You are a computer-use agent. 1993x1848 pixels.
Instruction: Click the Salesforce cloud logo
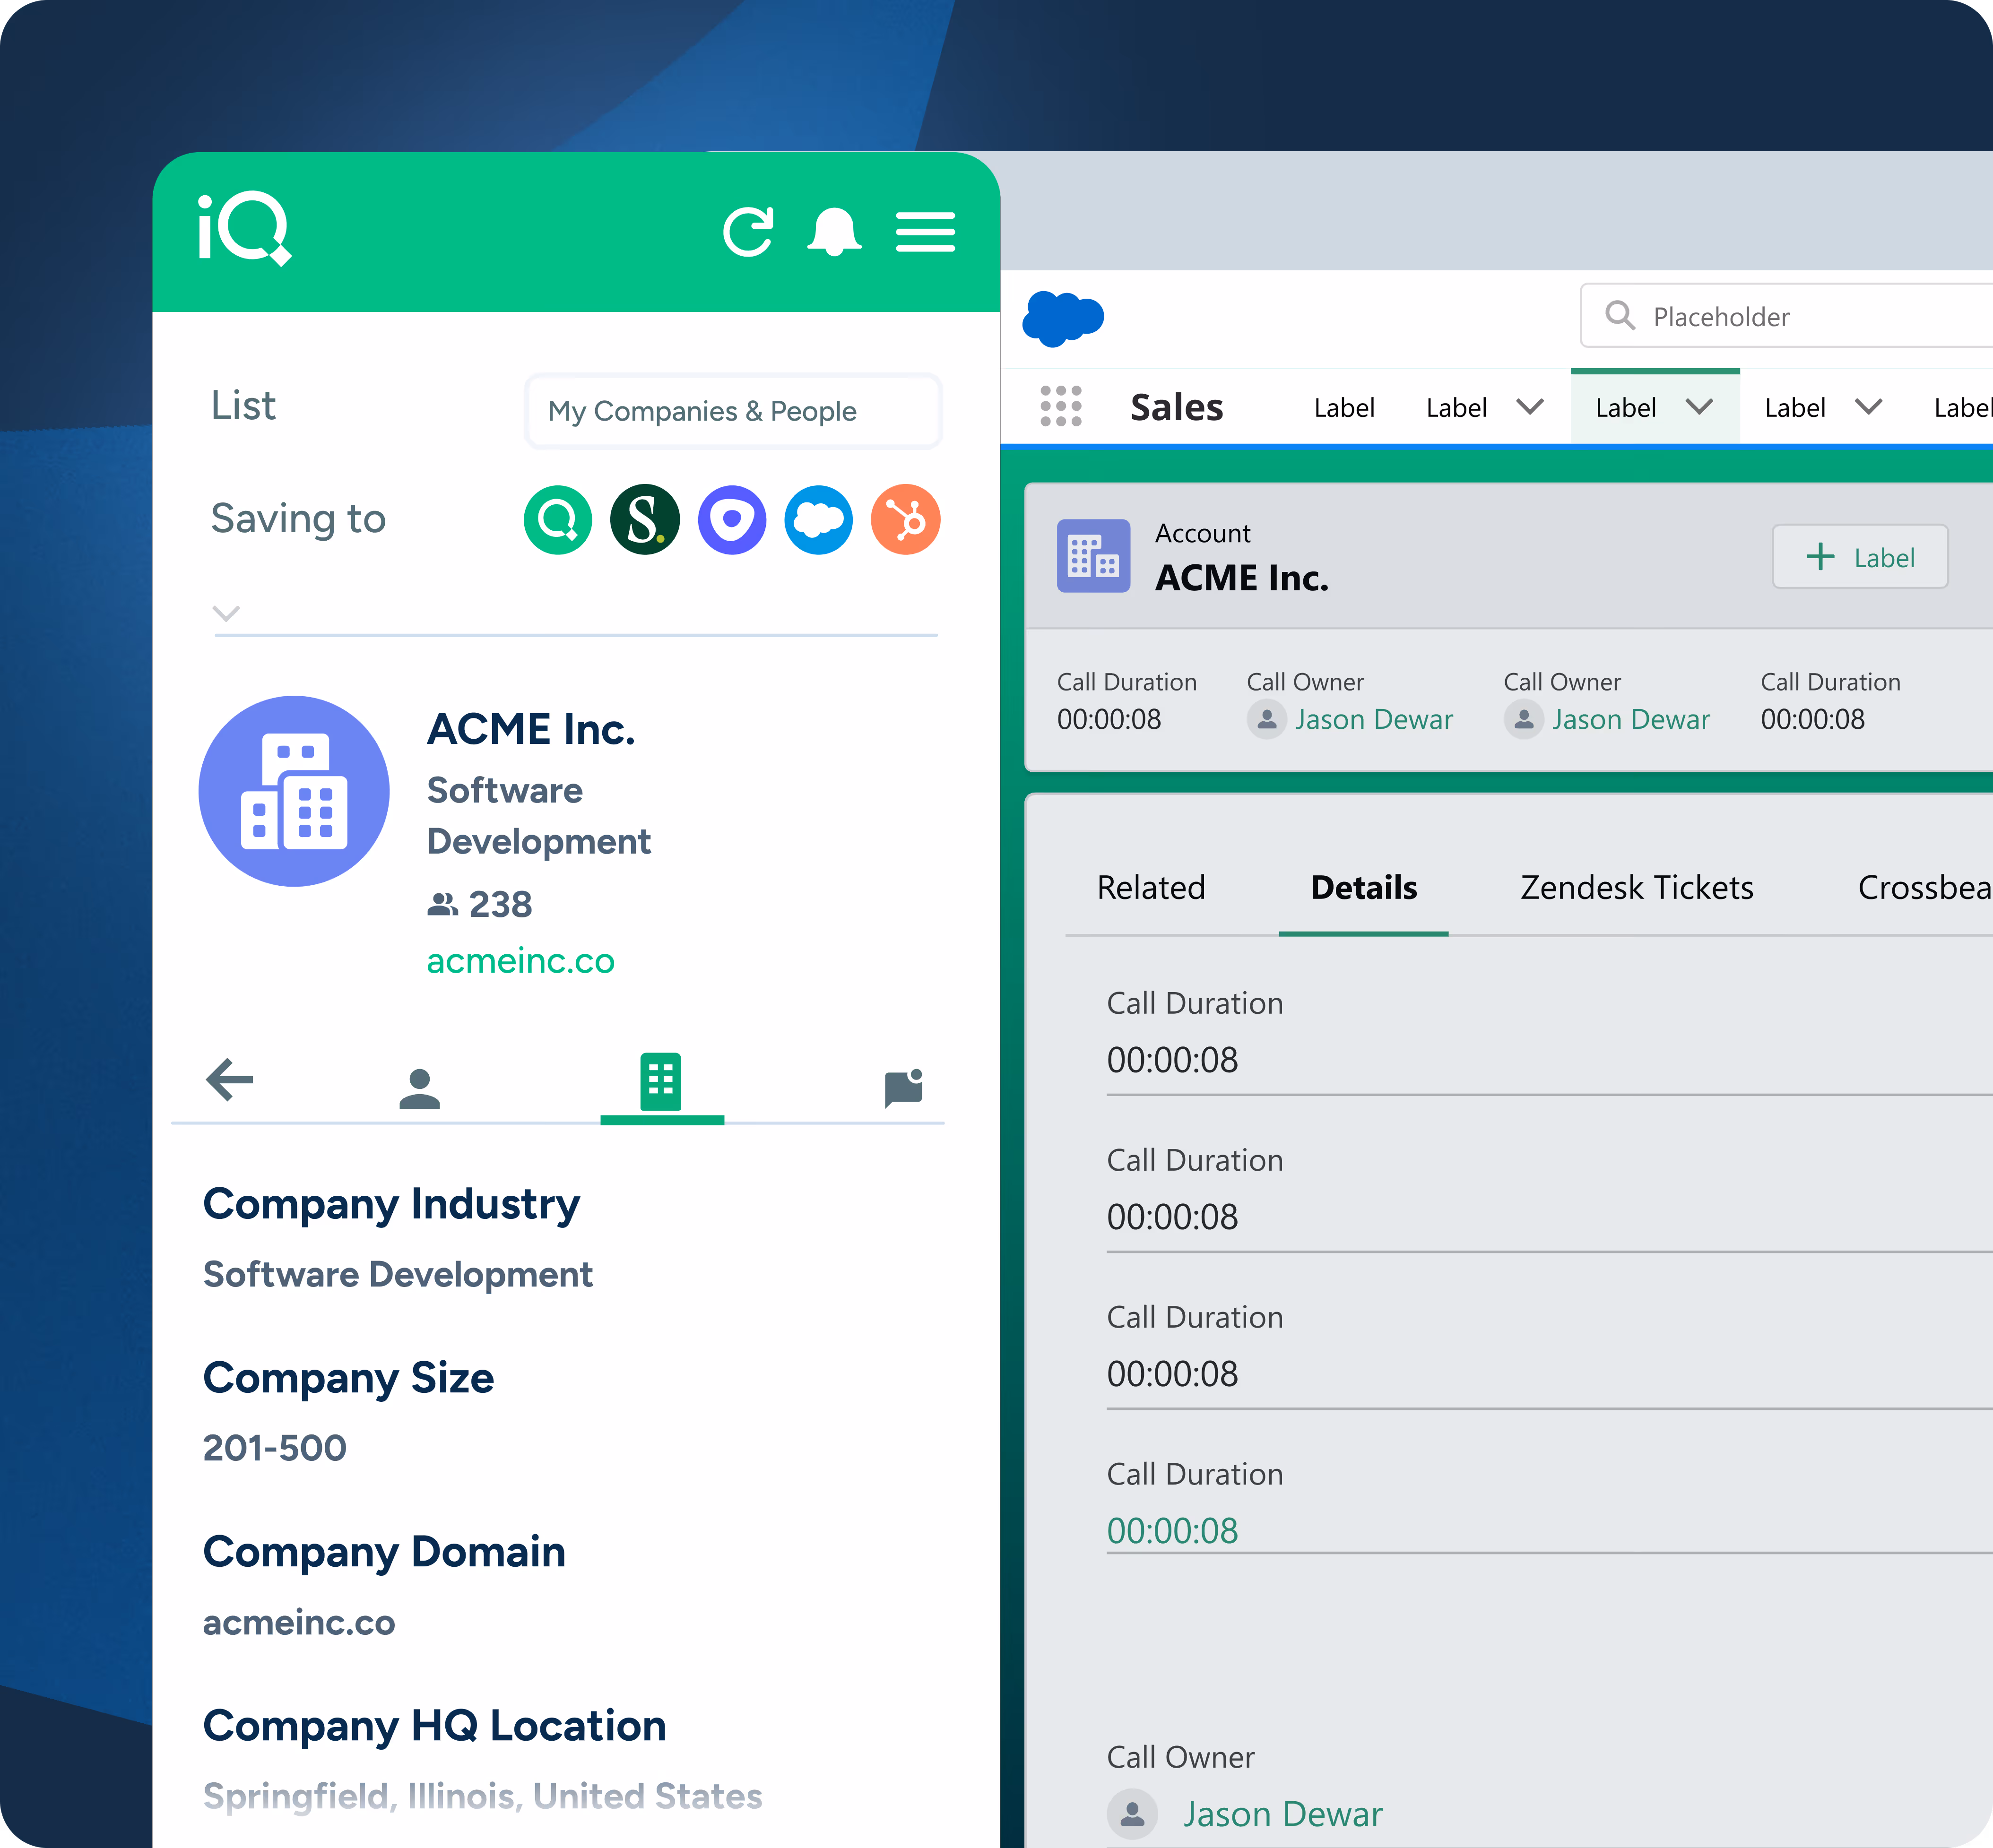pos(1063,319)
